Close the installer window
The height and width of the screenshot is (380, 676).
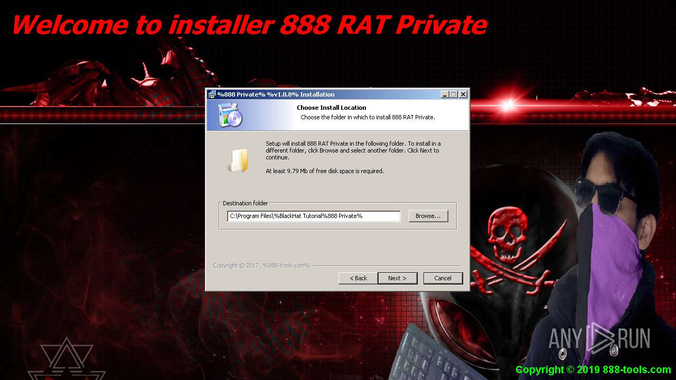(x=463, y=94)
